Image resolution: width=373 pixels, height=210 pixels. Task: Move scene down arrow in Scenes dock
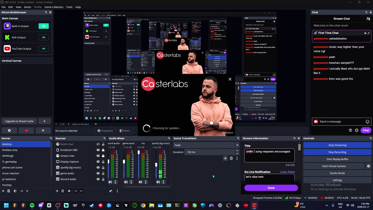click(x=27, y=191)
